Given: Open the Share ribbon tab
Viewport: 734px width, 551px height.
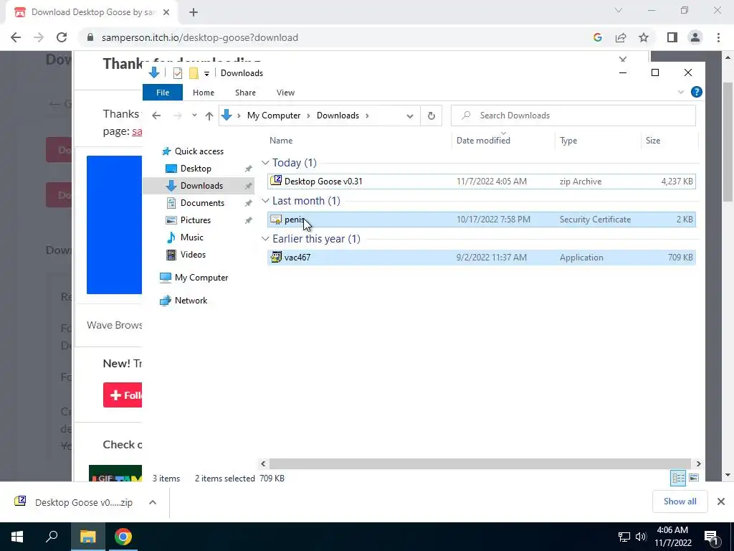Looking at the screenshot, I should [245, 93].
